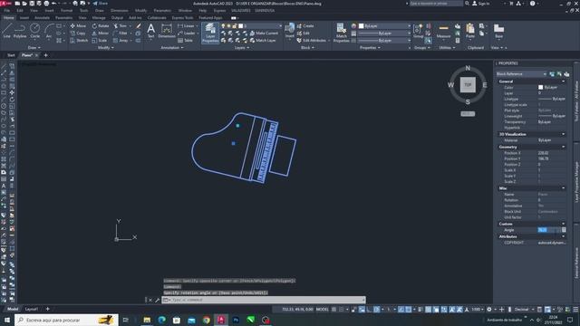This screenshot has height=326, width=580.
Task: Click the Insert block icon
Action: 290,31
